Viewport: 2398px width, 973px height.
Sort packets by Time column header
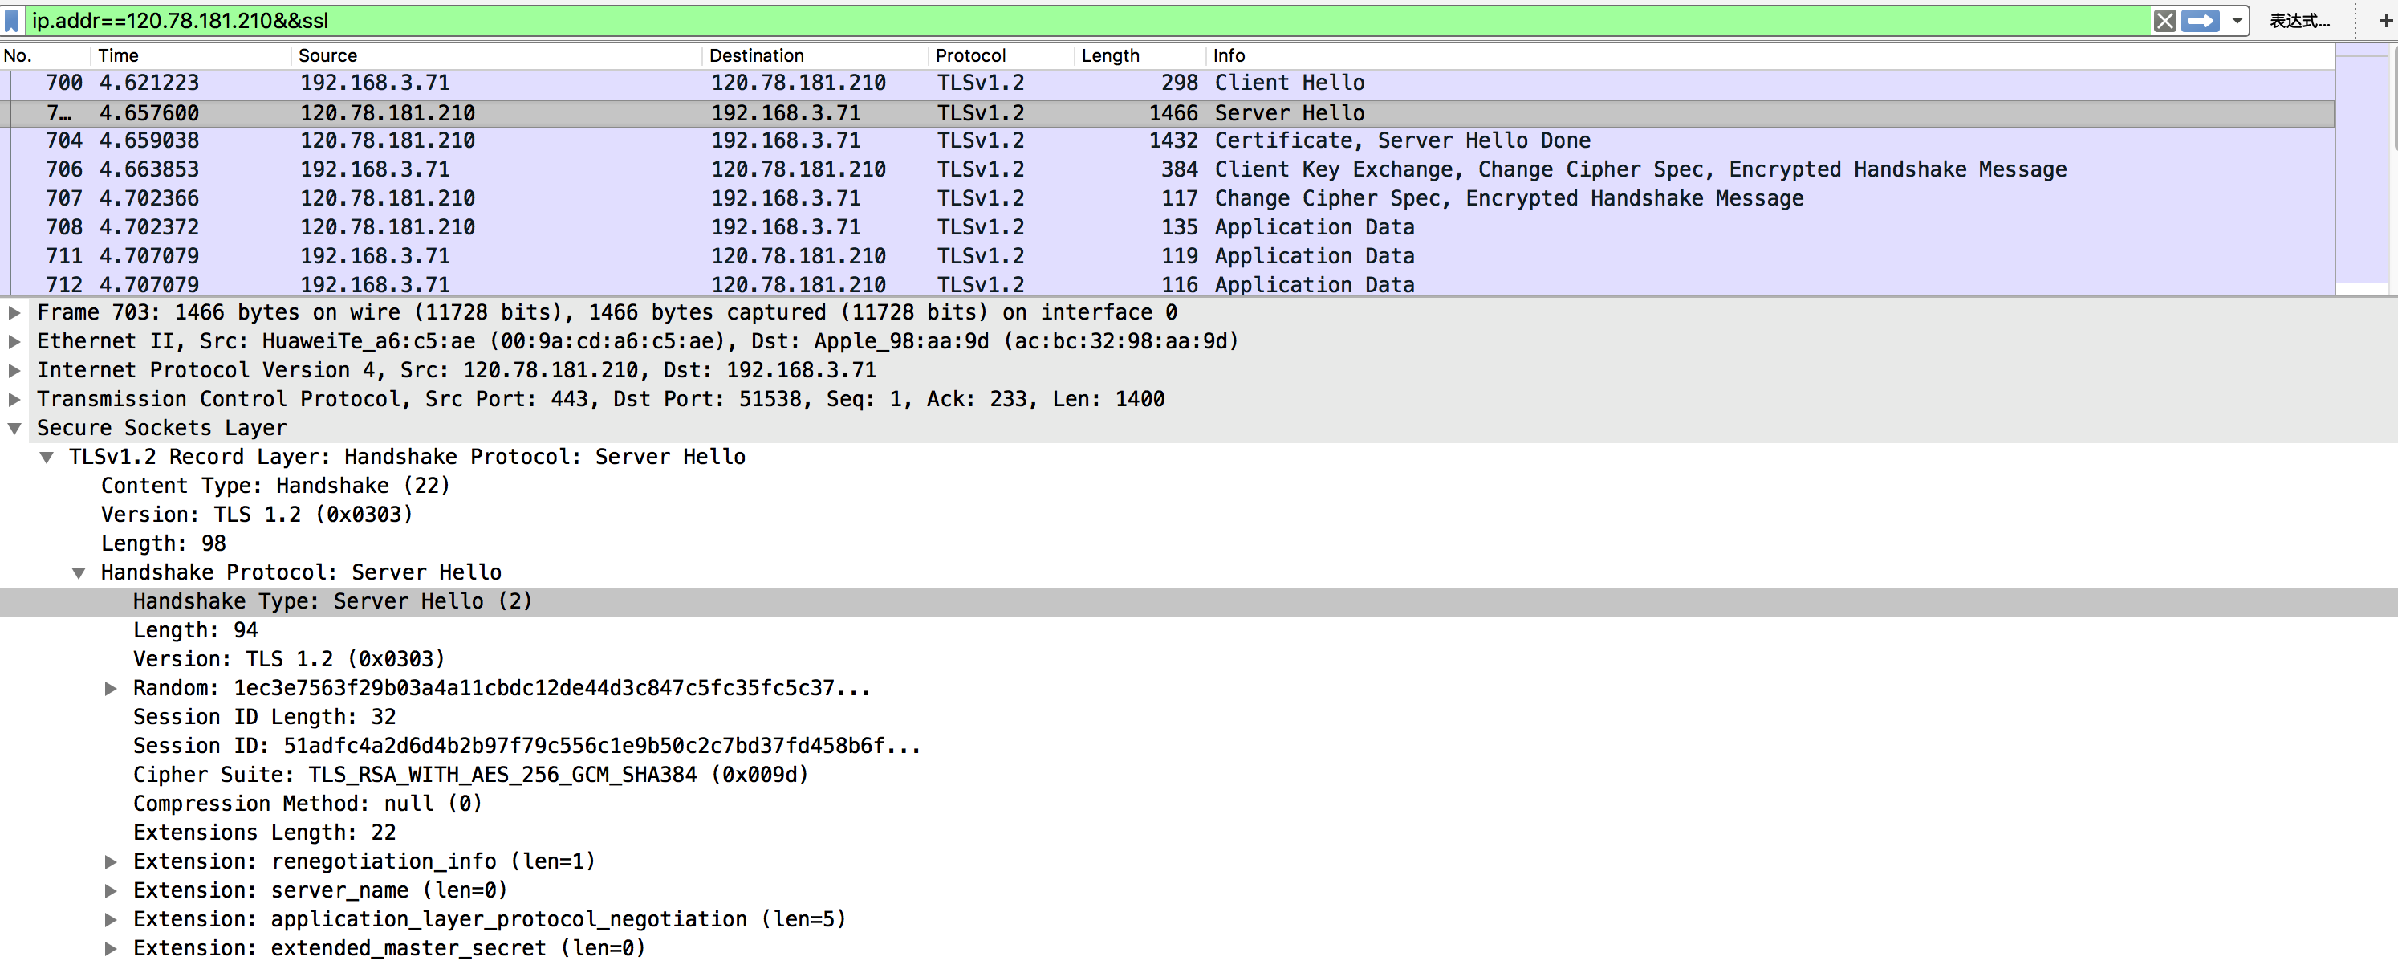click(x=118, y=56)
